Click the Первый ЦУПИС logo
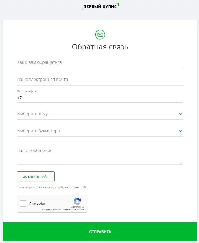199x243 pixels. (100, 6)
